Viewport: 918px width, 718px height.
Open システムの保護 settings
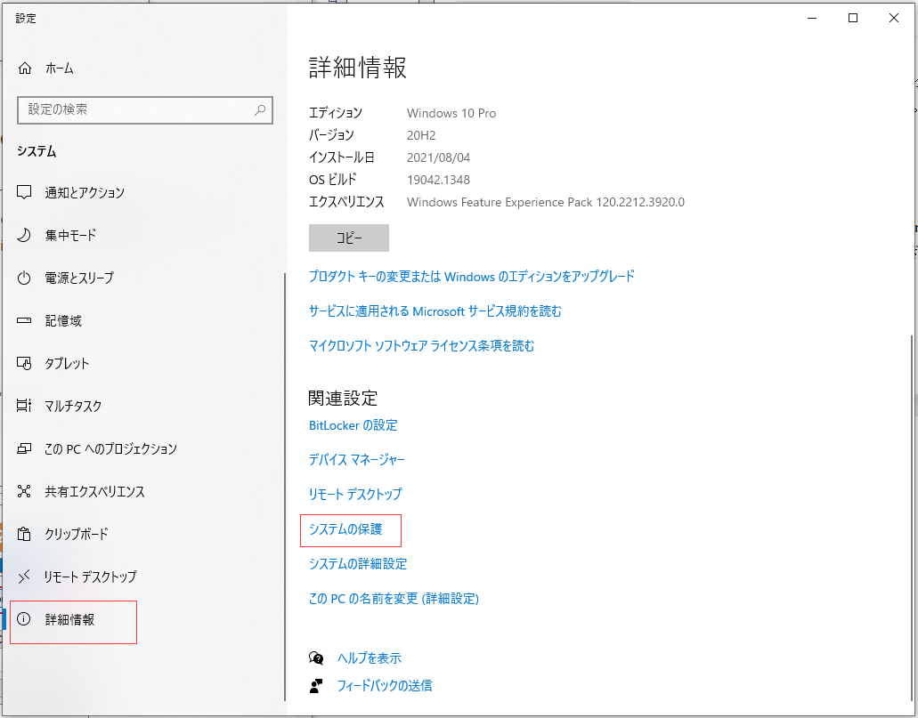coord(351,529)
